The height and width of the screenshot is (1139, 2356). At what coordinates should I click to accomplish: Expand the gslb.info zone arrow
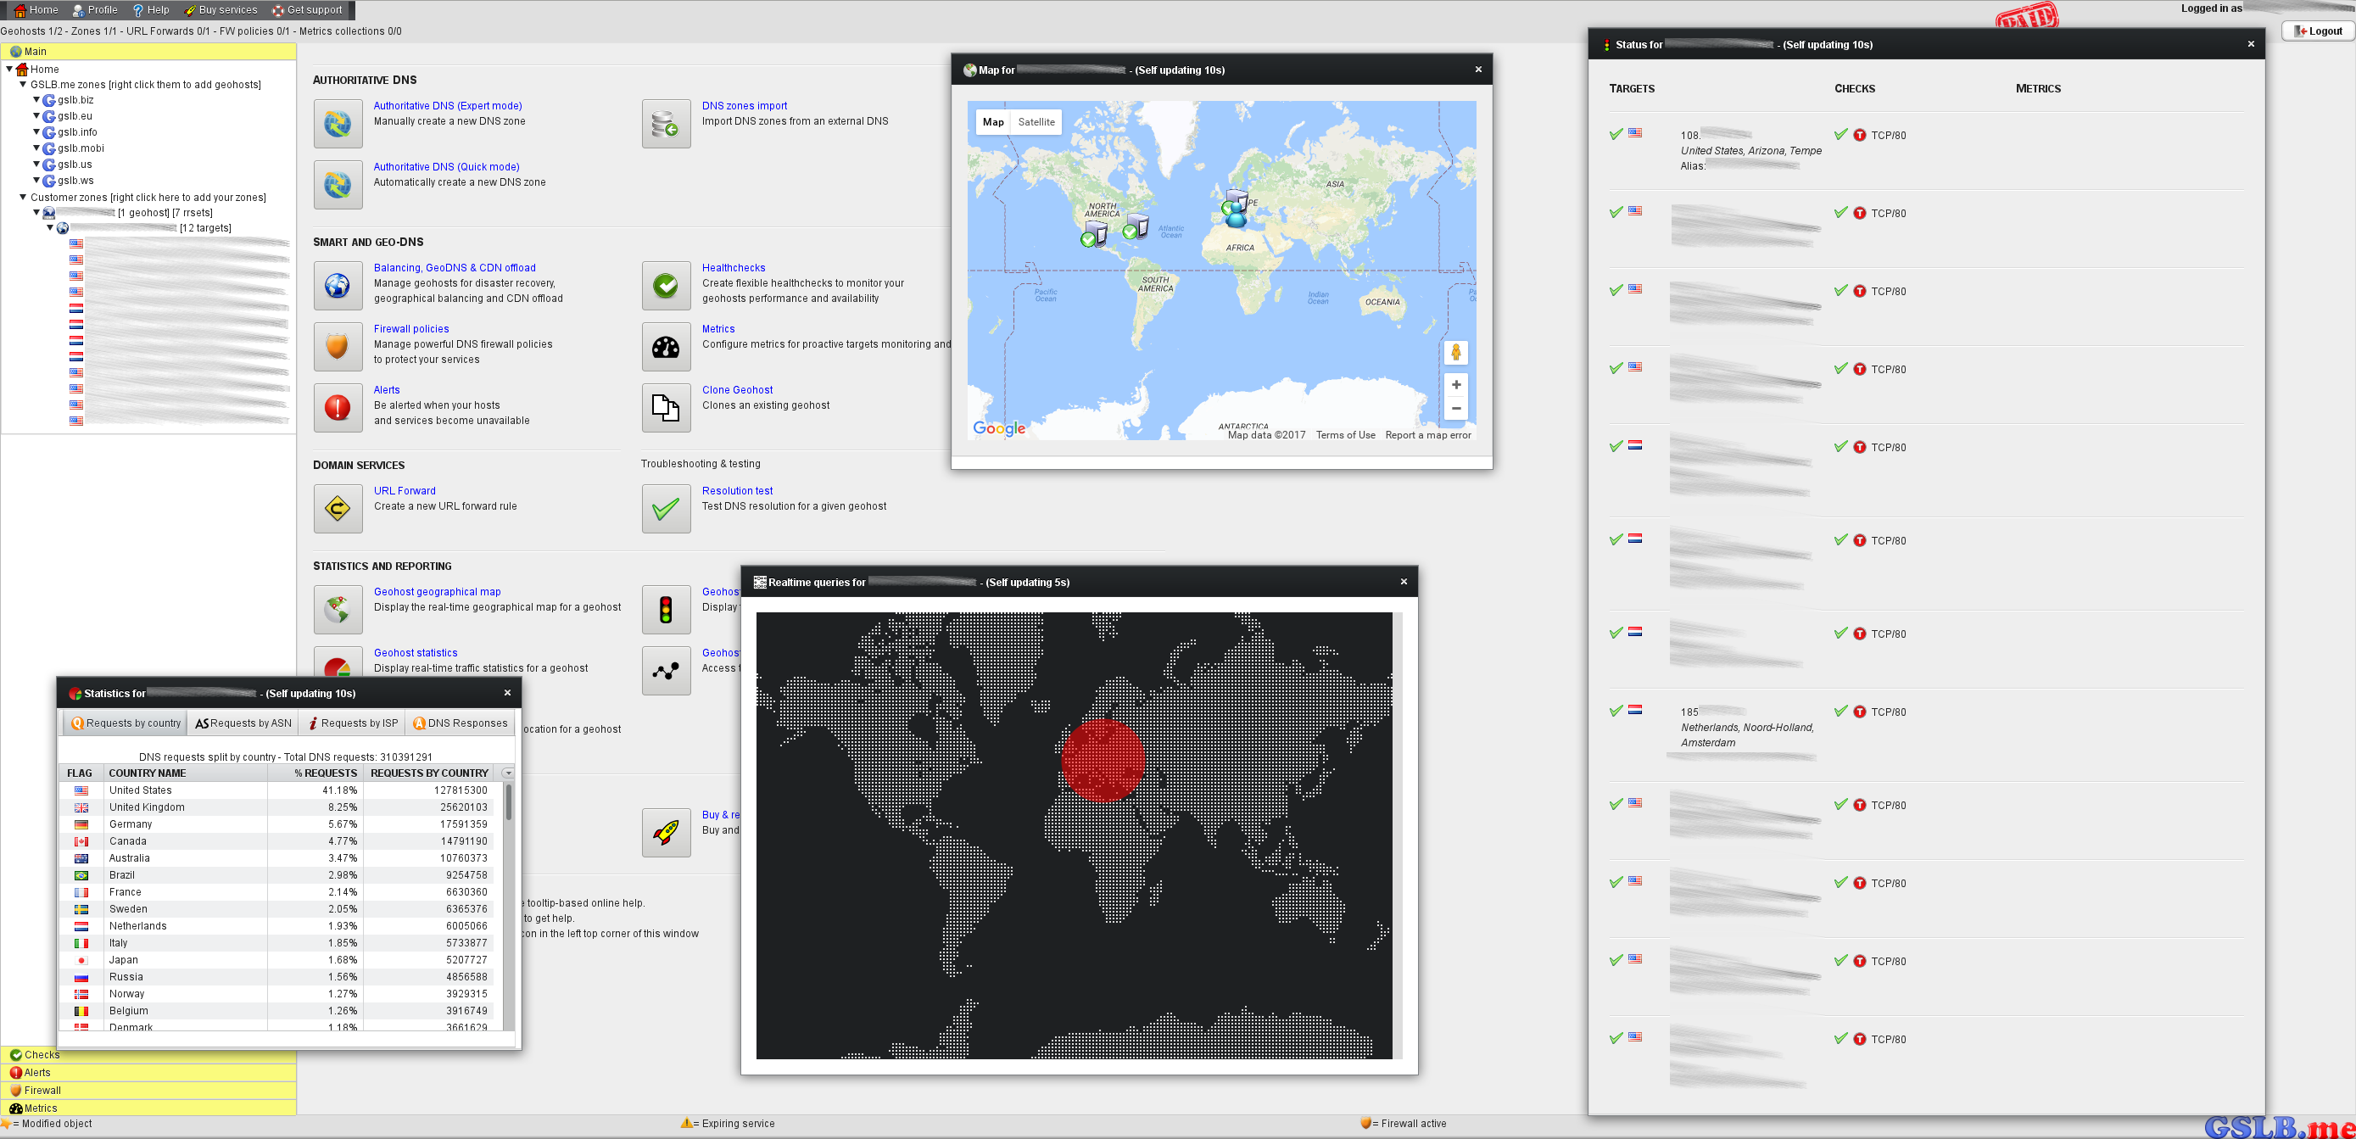coord(36,131)
